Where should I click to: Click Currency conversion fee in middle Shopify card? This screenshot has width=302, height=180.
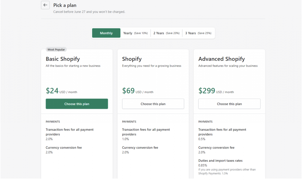coord(140,148)
